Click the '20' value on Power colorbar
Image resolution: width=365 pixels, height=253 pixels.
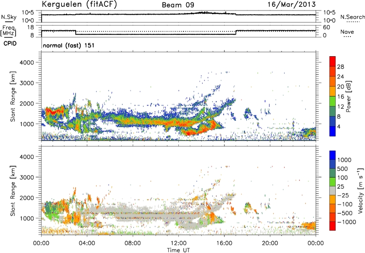(x=340, y=87)
